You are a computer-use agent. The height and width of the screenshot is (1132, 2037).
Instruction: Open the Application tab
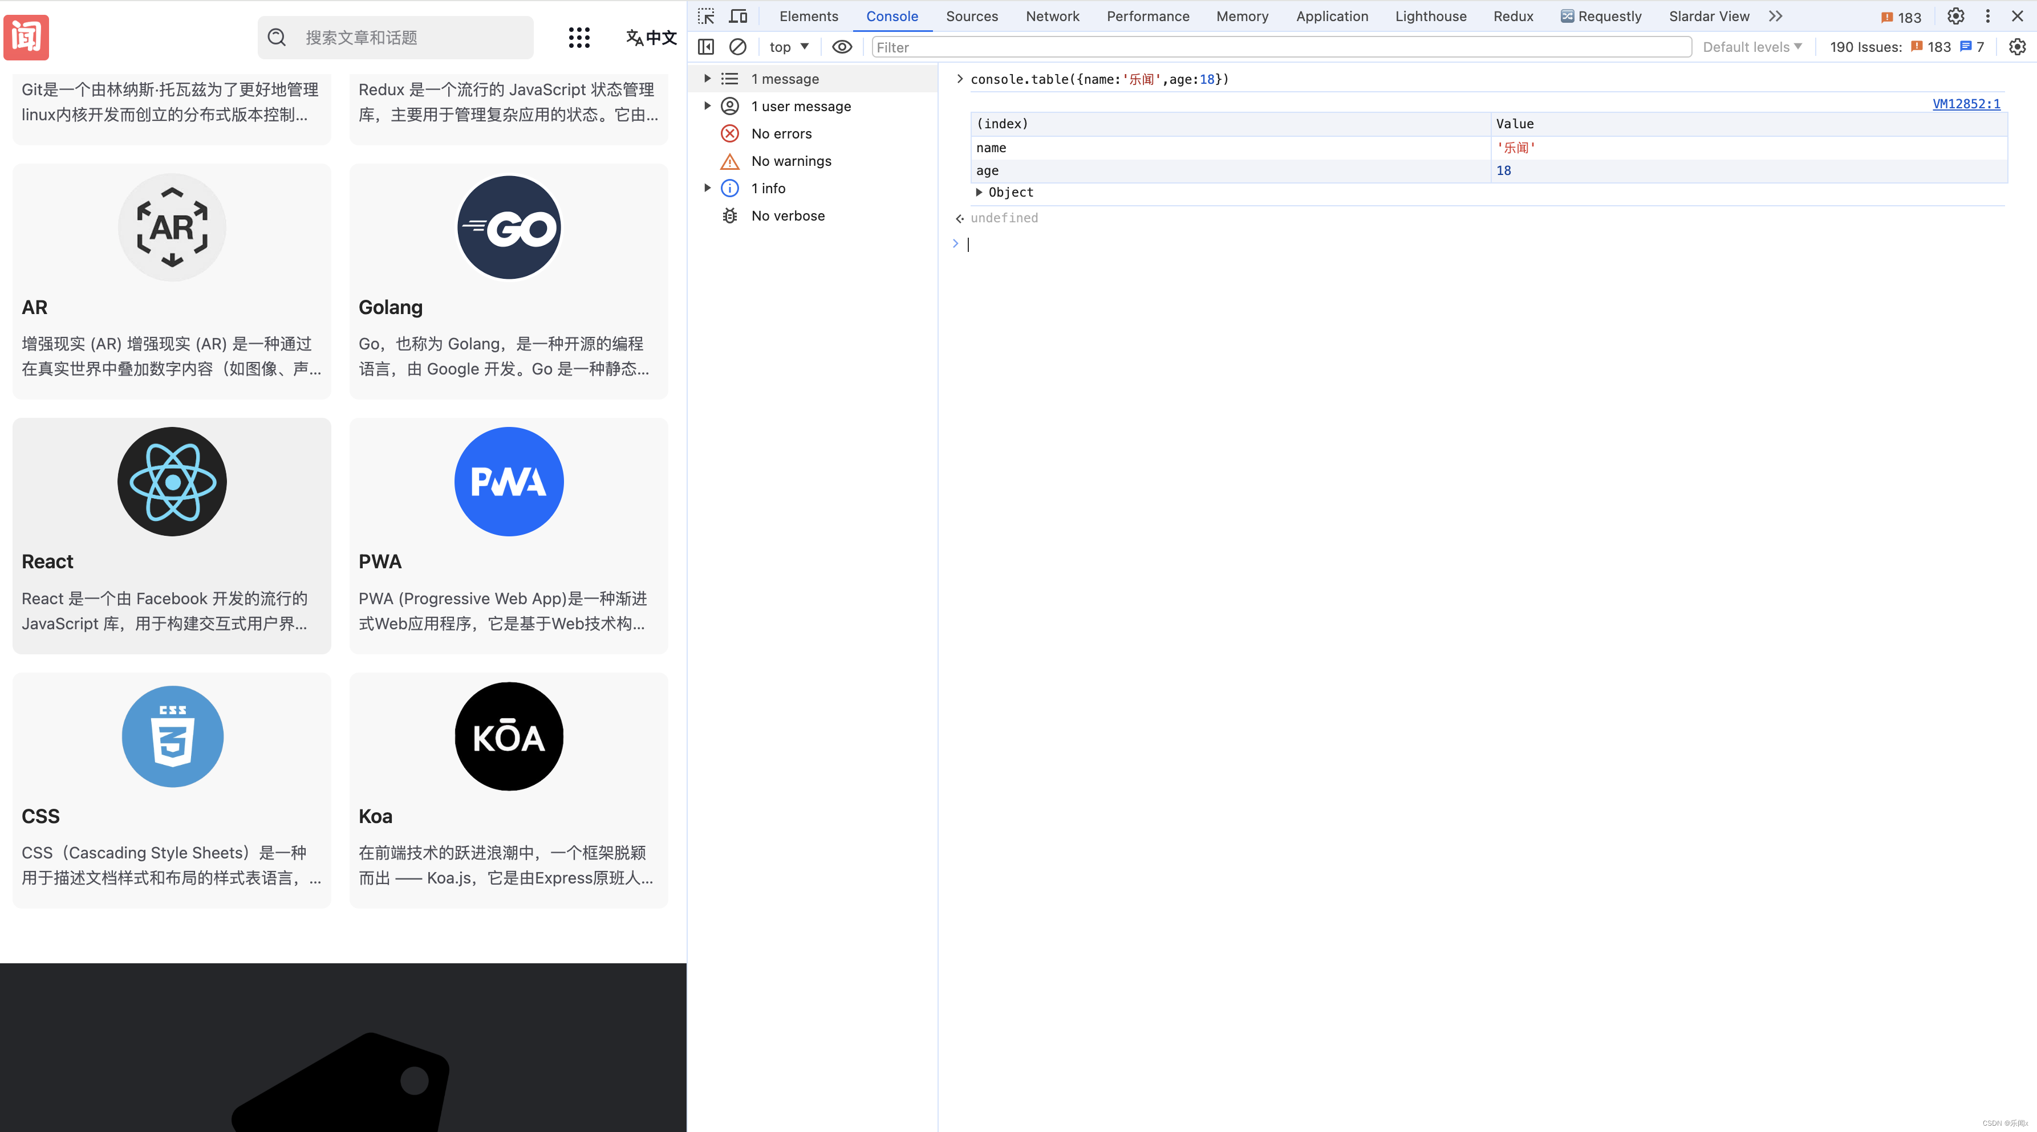1332,16
